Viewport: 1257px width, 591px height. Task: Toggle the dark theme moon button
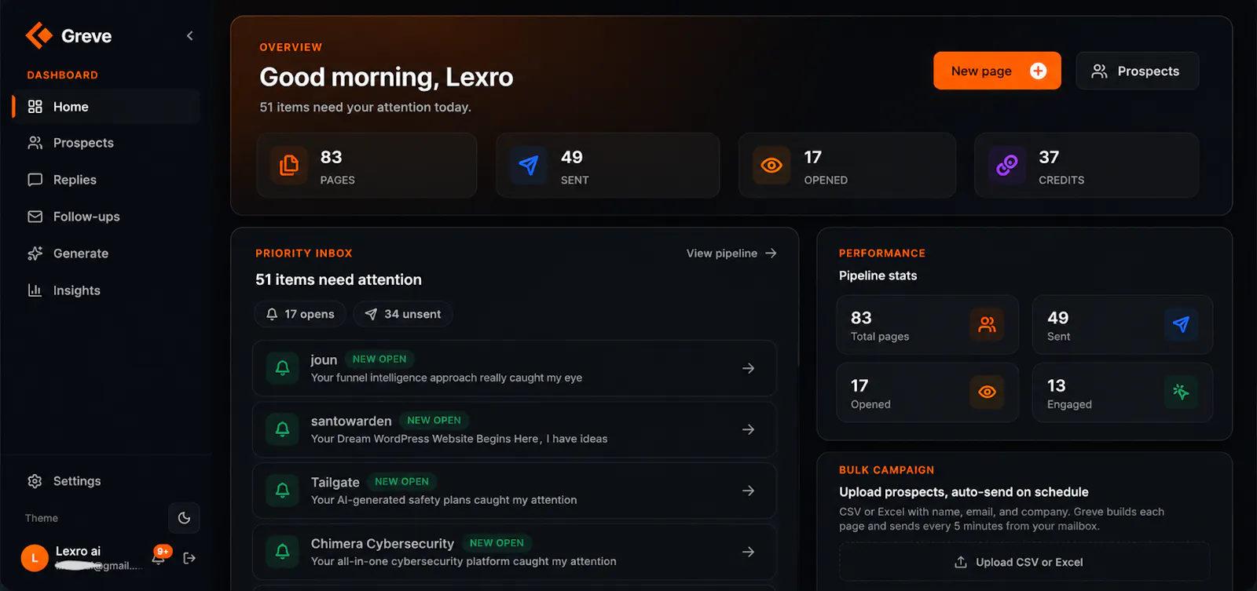point(184,518)
